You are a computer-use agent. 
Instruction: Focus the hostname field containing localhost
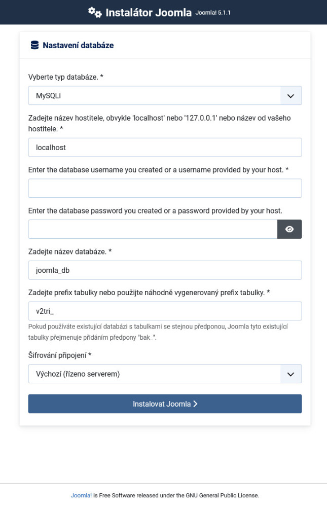pyautogui.click(x=165, y=148)
